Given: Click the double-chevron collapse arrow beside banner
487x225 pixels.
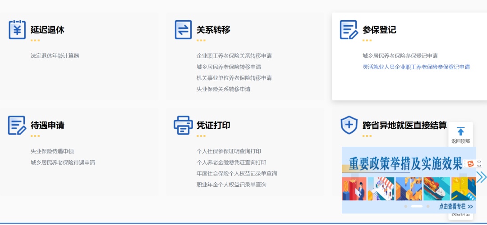Looking at the screenshot, I should coord(482,177).
